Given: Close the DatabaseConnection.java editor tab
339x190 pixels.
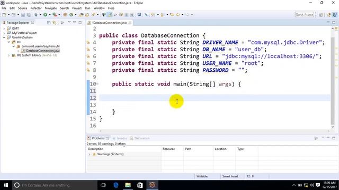Looking at the screenshot, I should coord(130,23).
